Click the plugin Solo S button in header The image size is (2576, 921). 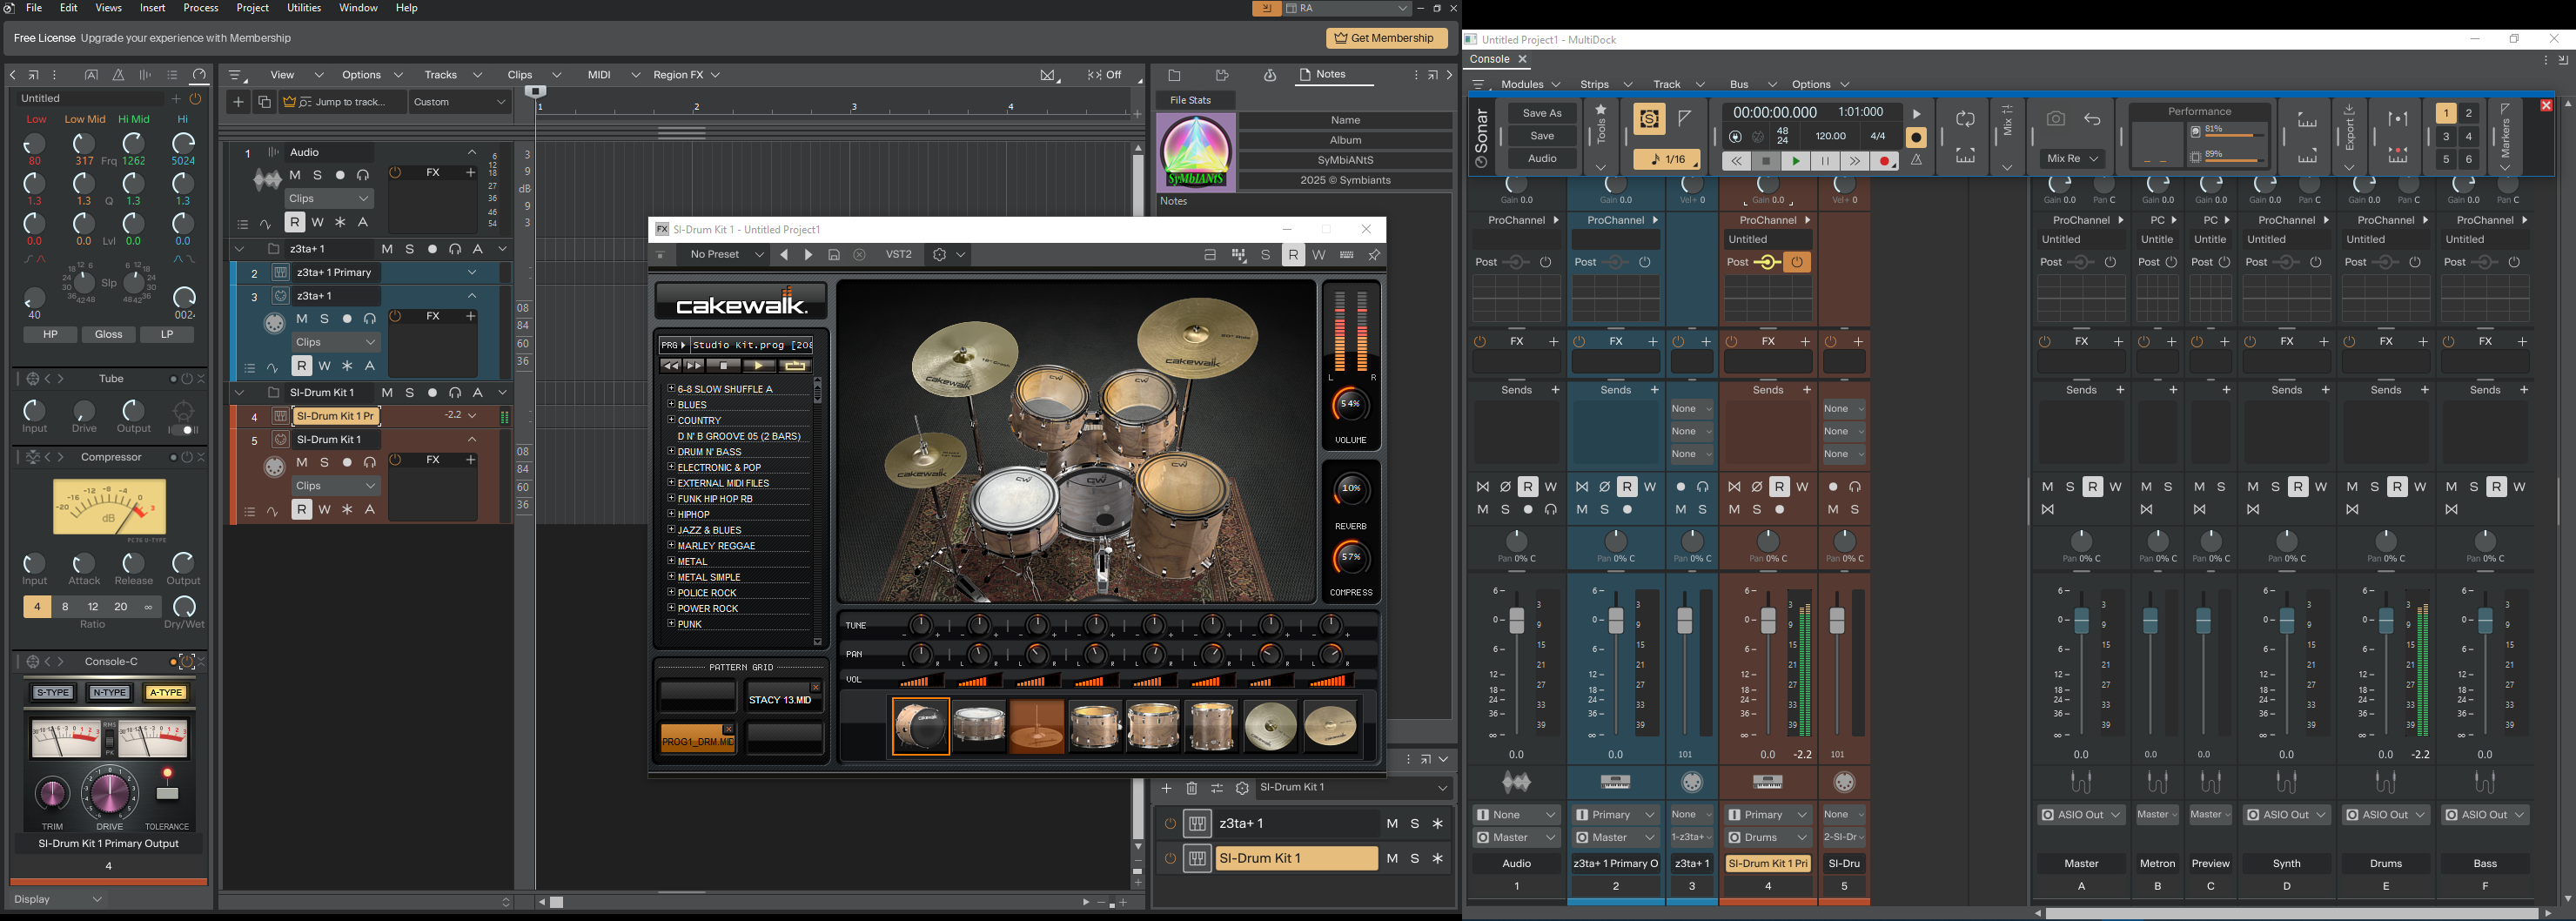(x=1266, y=255)
